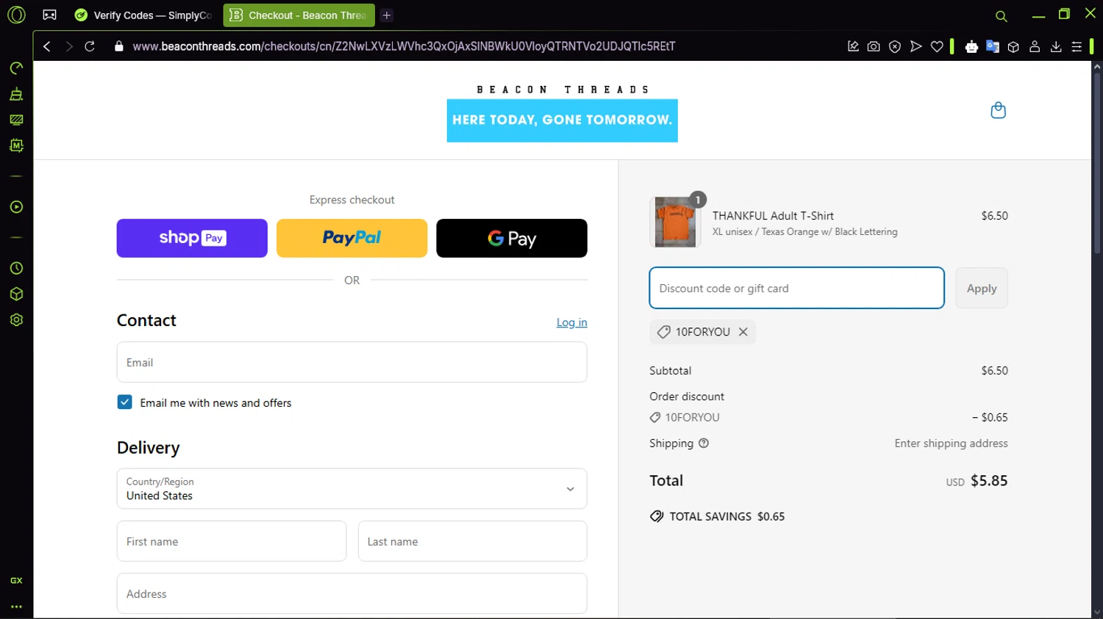
Task: Click the TOTAL SAVINGS $0.65 text
Action: (x=727, y=516)
